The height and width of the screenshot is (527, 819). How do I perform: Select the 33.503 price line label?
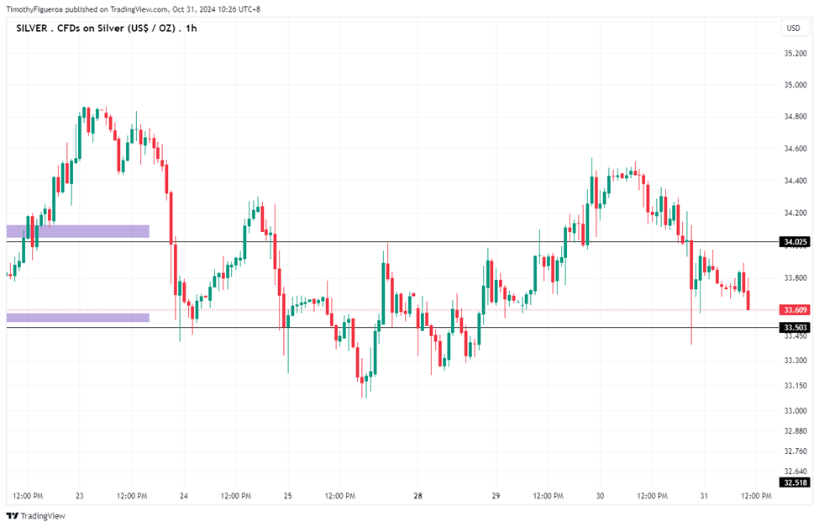click(x=795, y=328)
